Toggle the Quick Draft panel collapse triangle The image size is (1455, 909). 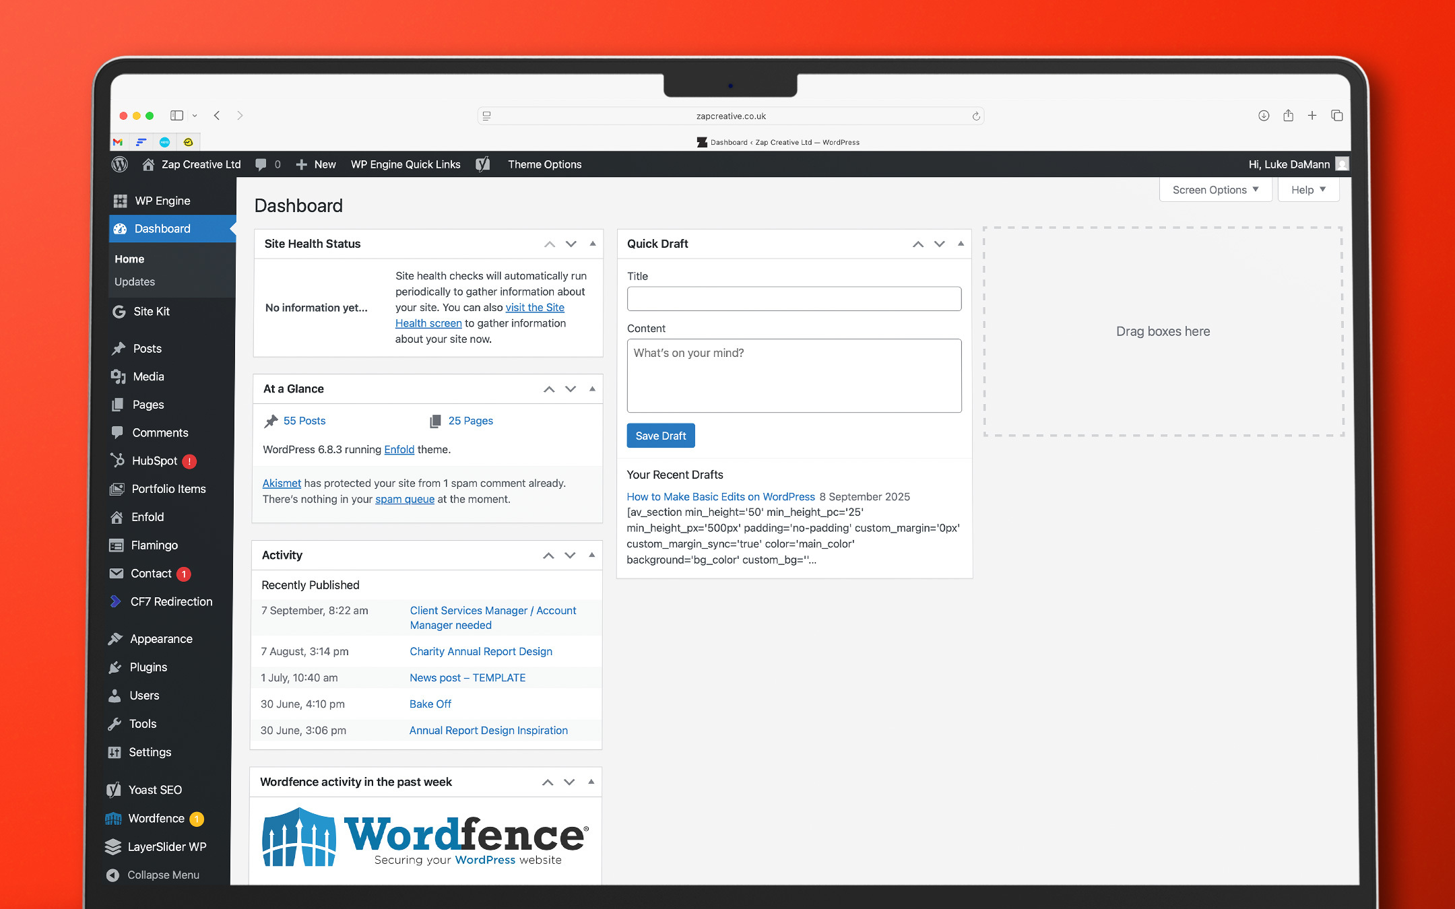(x=961, y=244)
